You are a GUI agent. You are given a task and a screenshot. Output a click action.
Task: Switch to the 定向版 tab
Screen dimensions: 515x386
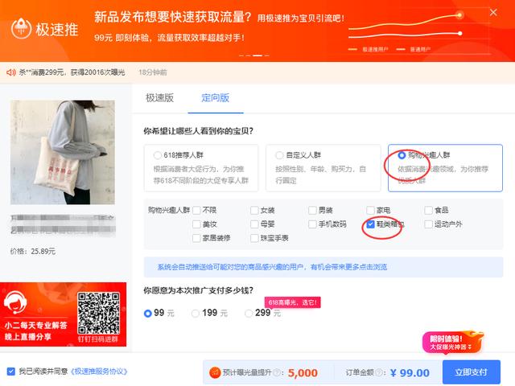click(x=215, y=98)
